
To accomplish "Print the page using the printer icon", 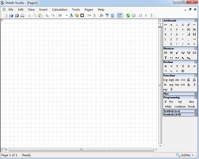I will 22,16.
